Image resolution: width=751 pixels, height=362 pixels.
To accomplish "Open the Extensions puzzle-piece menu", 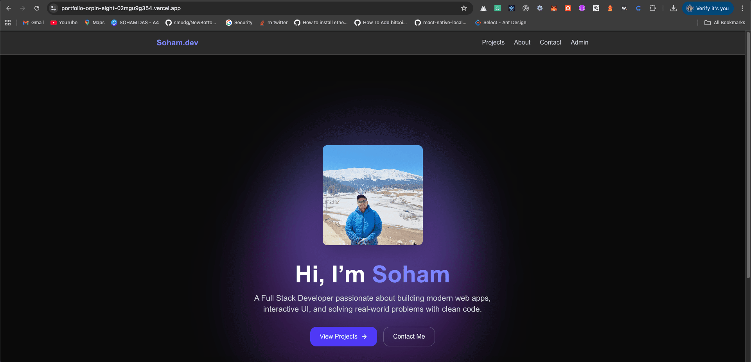I will [652, 8].
